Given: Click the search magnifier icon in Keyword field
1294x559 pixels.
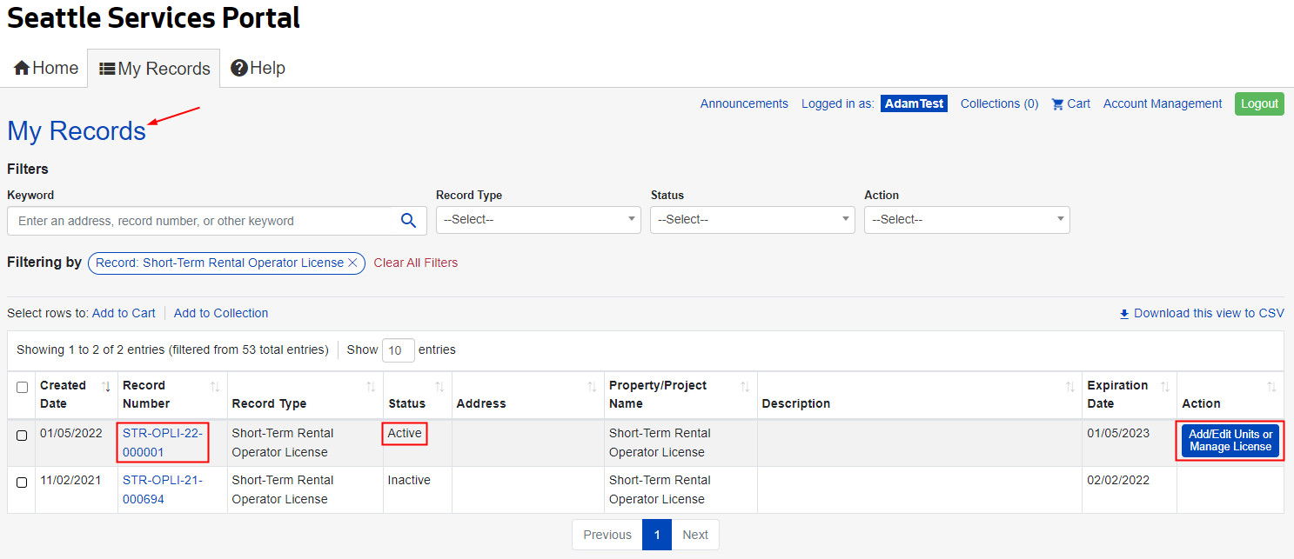Looking at the screenshot, I should 408,221.
